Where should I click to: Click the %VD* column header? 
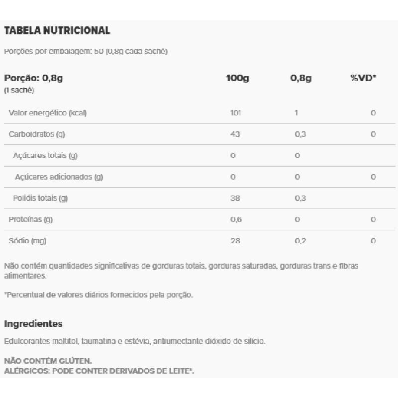(363, 78)
